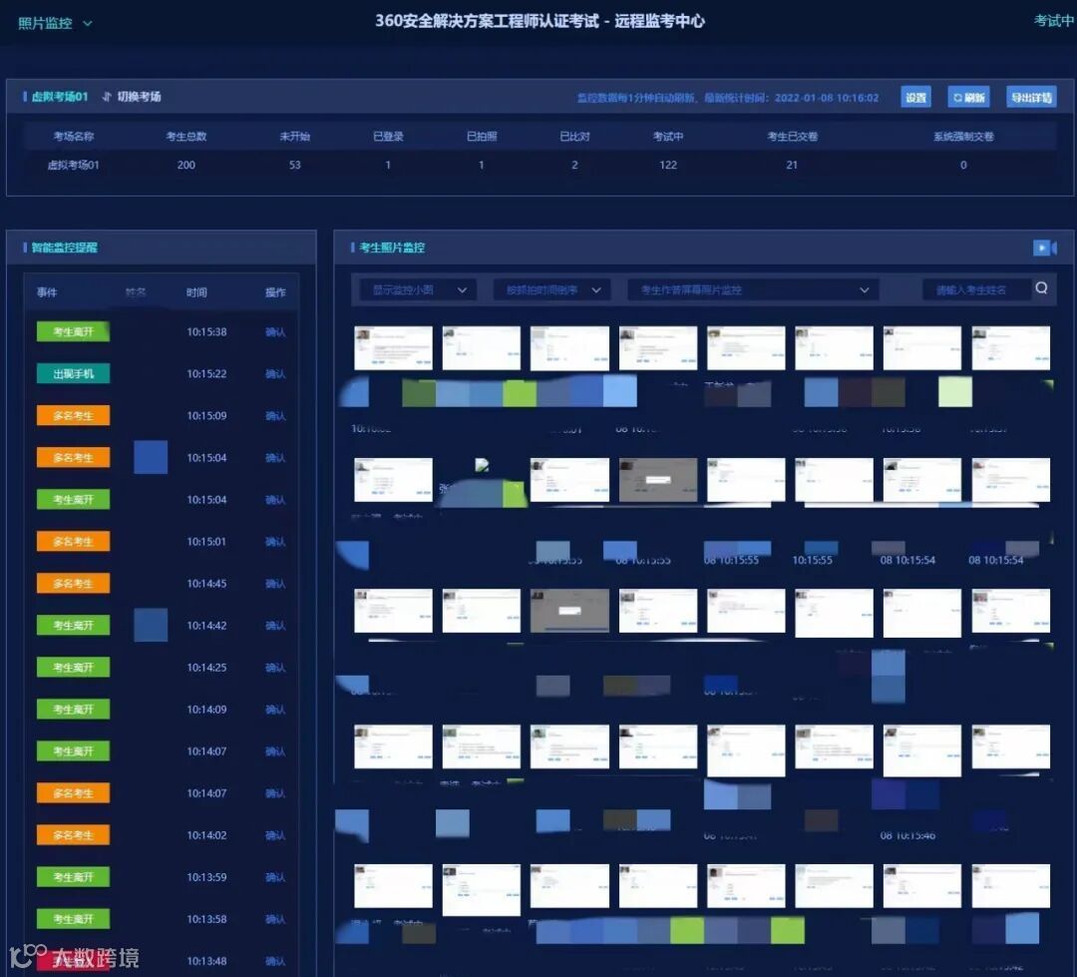Click 考生离开 tag at 10:14:25
The image size is (1077, 977).
[73, 668]
